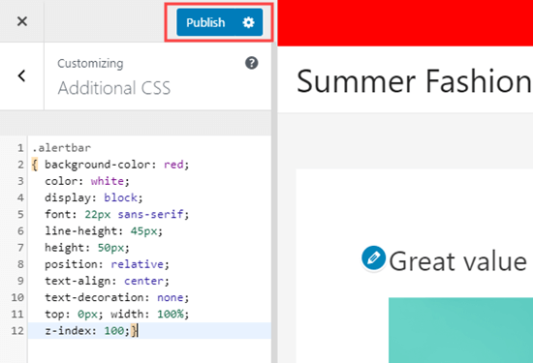This screenshot has height=363, width=533.
Task: Close the Customizer with the X icon
Action: (22, 21)
